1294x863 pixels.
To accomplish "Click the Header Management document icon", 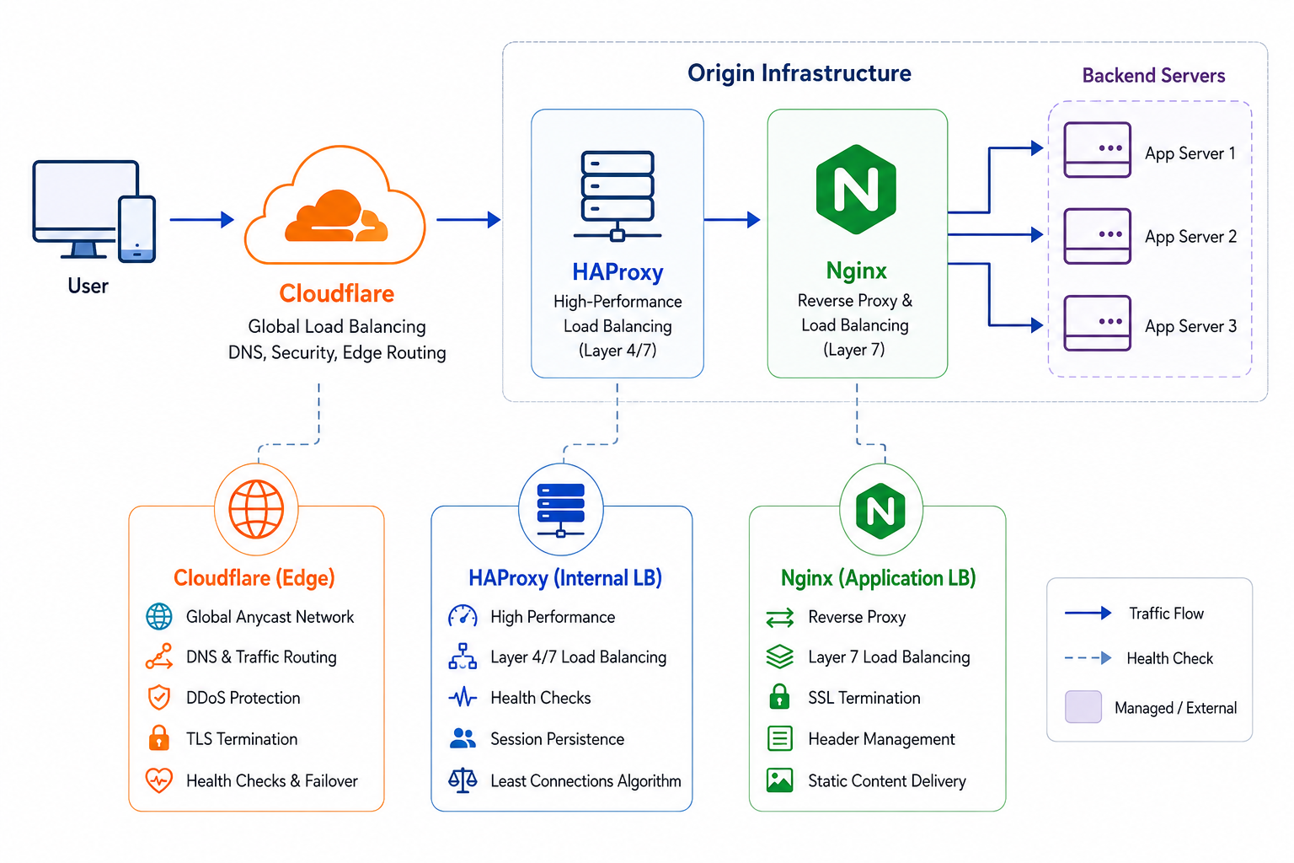I will point(780,738).
